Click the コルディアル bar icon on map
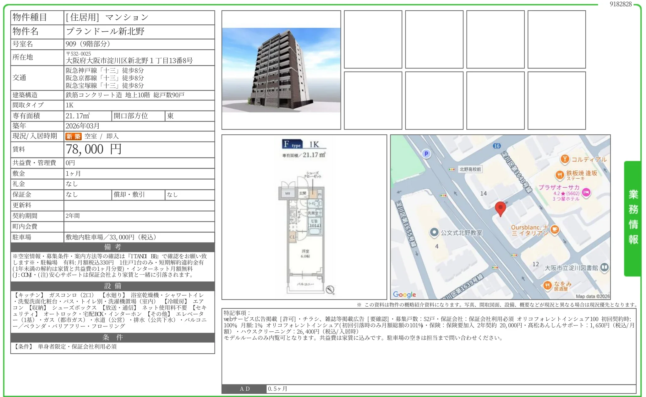 (x=565, y=159)
